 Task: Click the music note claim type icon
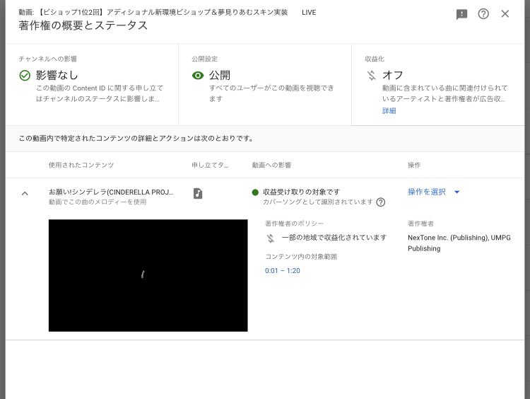click(198, 194)
